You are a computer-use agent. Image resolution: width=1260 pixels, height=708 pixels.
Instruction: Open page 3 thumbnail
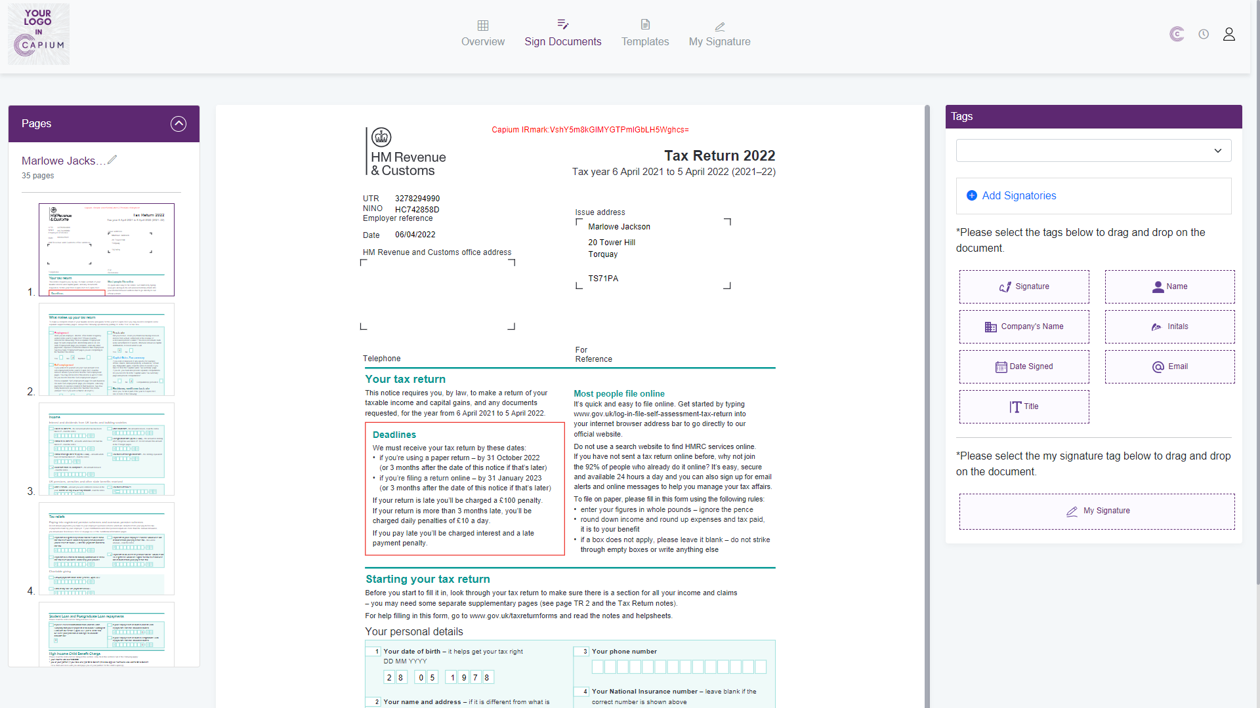[106, 449]
